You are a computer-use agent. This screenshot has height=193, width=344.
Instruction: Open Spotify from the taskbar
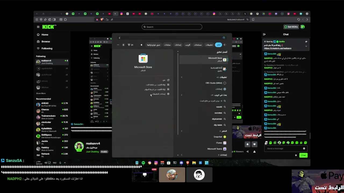(143, 163)
